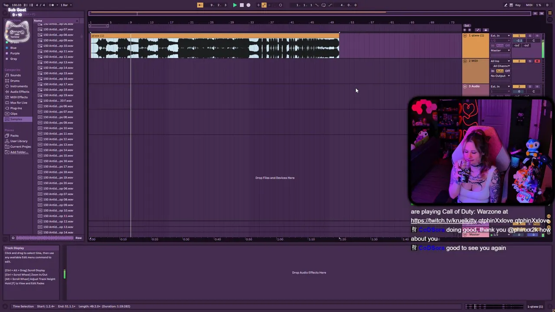Toggle the computer MIDI keyboard icon
Viewport: 555px width, 312px height.
pyautogui.click(x=511, y=5)
